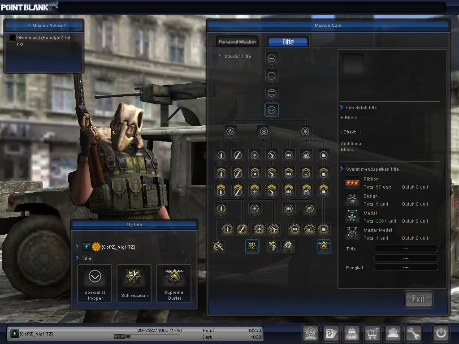This screenshot has width=459, height=344.
Task: Click the Syarat mendapatkan title arrow
Action: (342, 169)
